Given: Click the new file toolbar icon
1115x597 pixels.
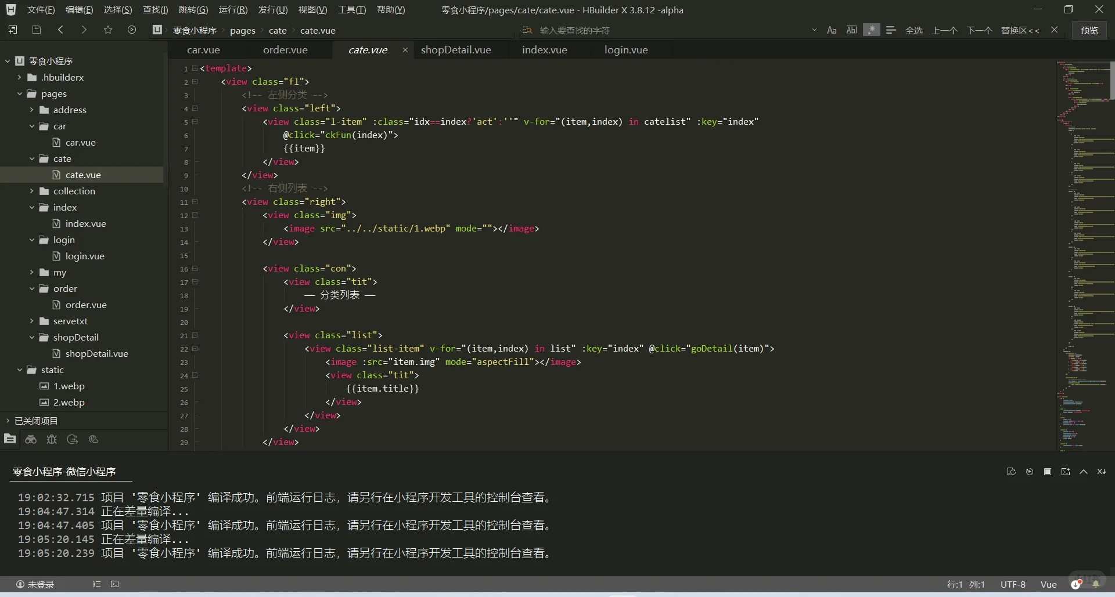Looking at the screenshot, I should pyautogui.click(x=13, y=30).
